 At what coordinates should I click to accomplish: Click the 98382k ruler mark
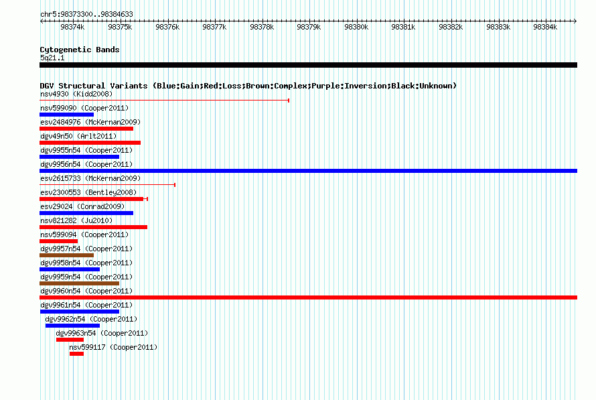451,27
